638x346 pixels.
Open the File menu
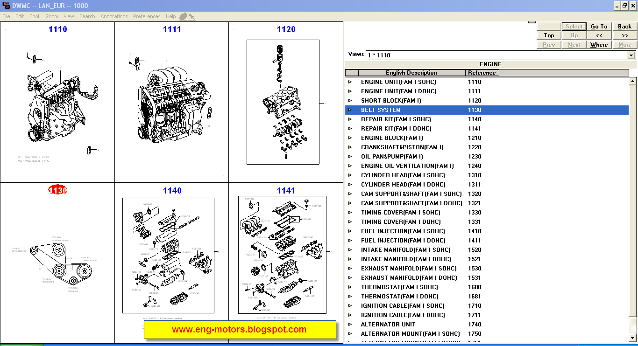click(6, 16)
